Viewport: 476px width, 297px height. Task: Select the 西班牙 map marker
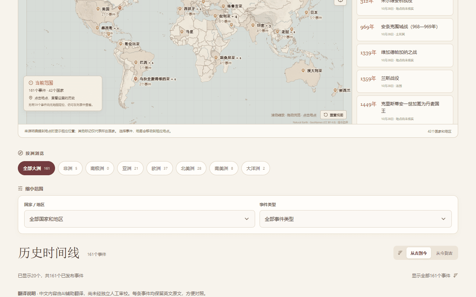click(180, 9)
